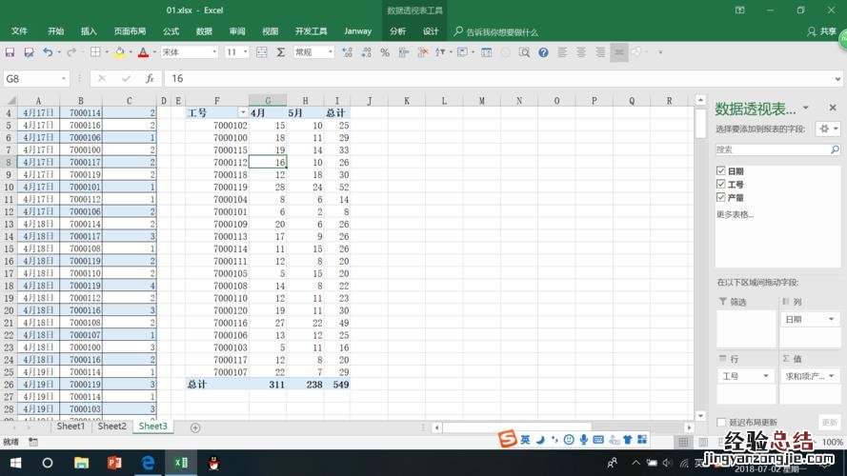
Task: Switch to Sheet1 worksheet tab
Action: click(x=71, y=426)
